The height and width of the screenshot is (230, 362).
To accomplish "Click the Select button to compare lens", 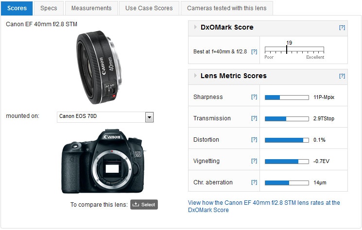I will coord(144,204).
